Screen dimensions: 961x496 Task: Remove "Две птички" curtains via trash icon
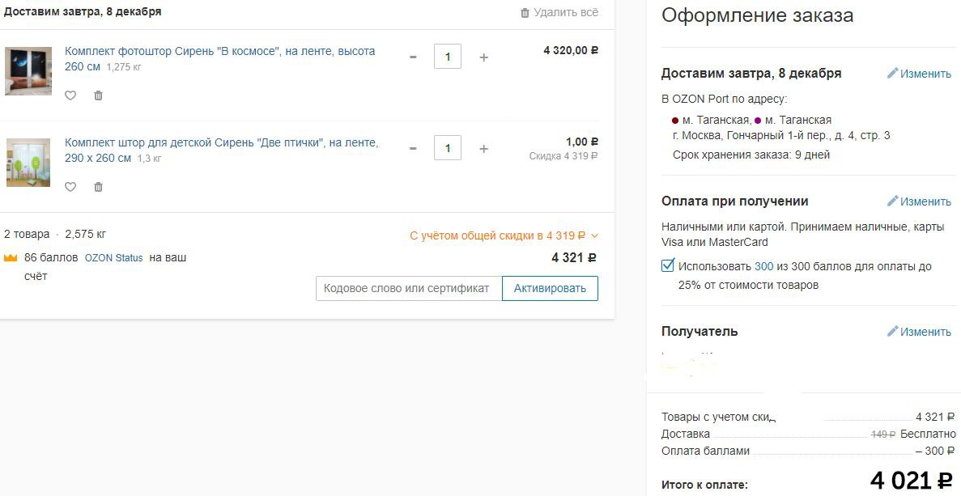point(98,187)
